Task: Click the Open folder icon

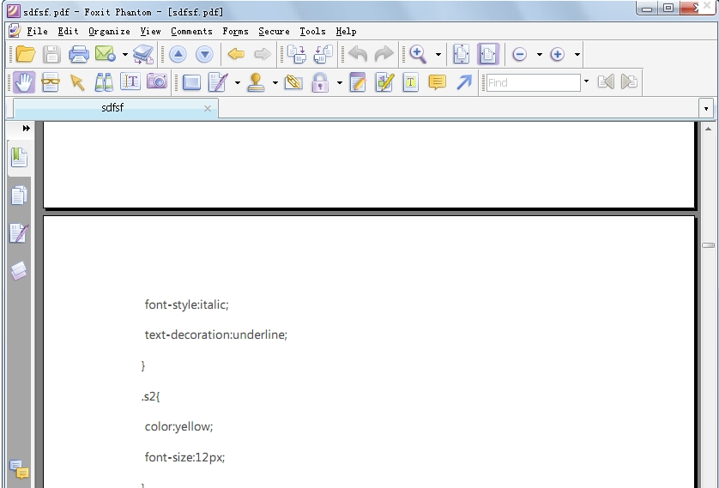Action: tap(26, 55)
